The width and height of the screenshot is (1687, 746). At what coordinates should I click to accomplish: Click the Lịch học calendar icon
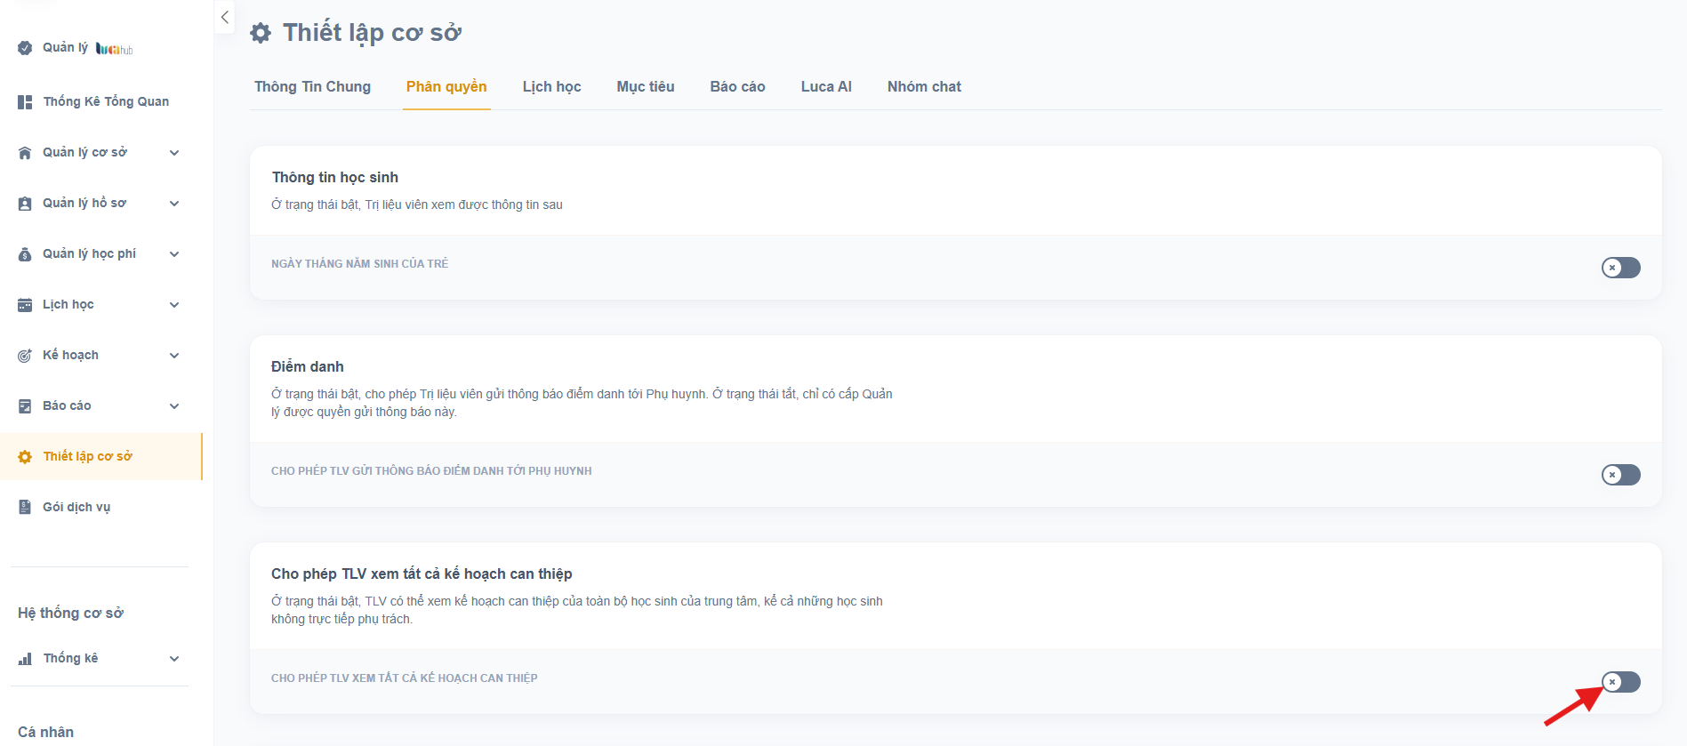tap(25, 305)
